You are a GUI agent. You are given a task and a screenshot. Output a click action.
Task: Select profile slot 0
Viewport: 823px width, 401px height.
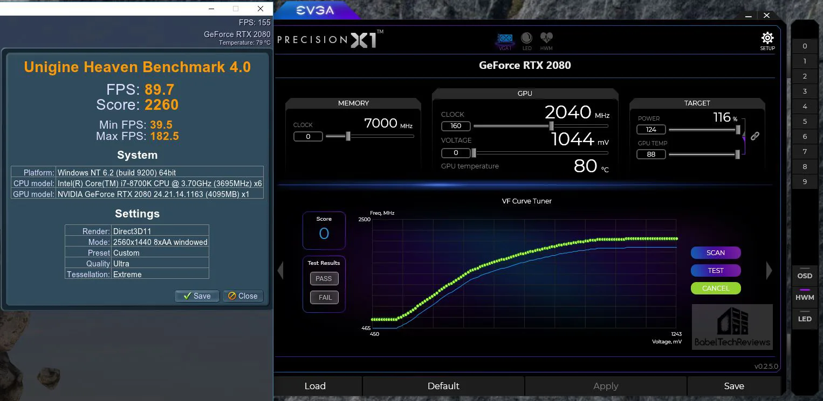tap(805, 46)
